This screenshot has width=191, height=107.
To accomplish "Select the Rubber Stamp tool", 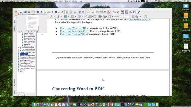I will click(x=58, y=17).
